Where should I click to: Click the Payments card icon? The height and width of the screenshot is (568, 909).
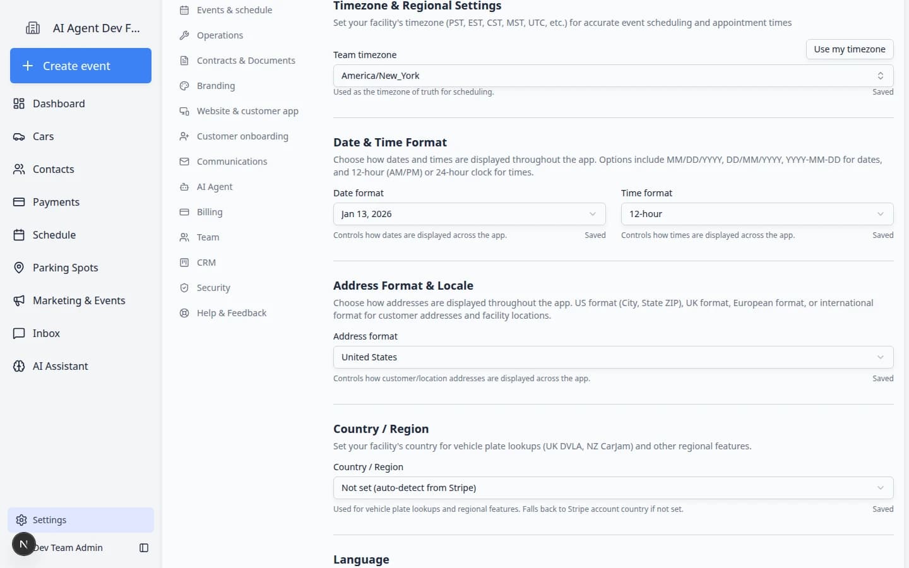click(19, 202)
